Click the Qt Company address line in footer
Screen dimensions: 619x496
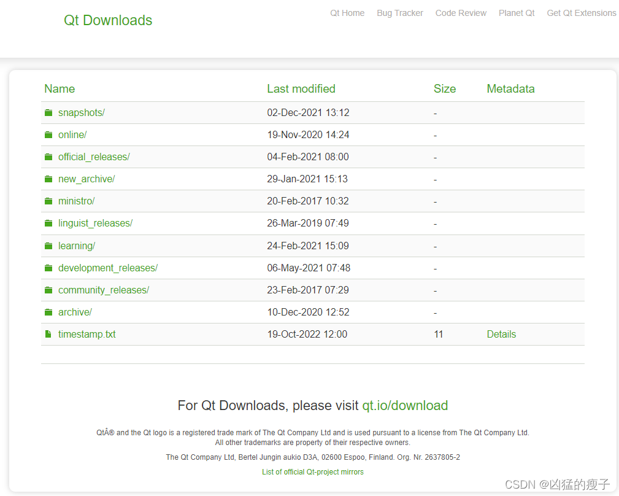(x=313, y=457)
